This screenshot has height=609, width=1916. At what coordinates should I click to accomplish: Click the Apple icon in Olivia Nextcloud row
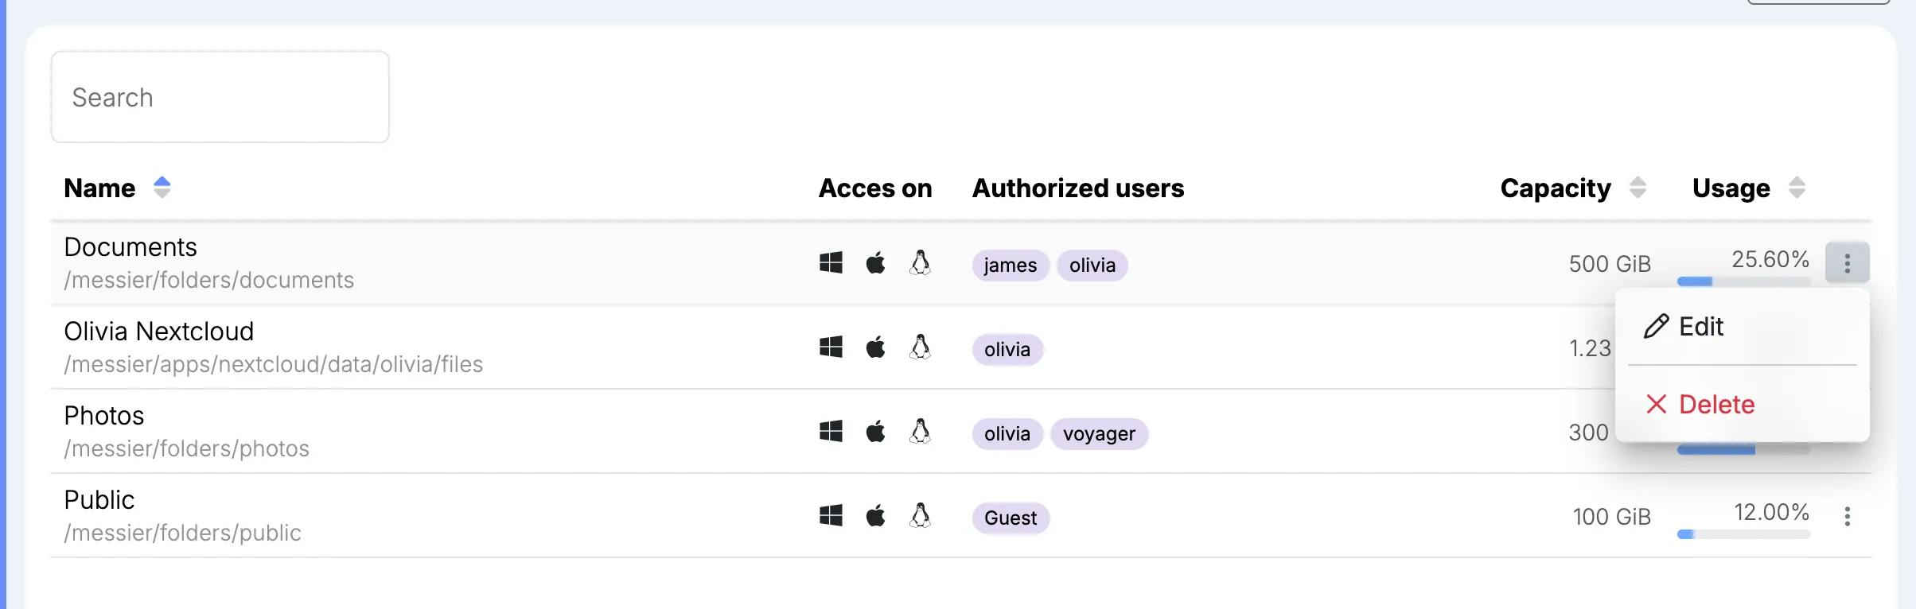875,347
